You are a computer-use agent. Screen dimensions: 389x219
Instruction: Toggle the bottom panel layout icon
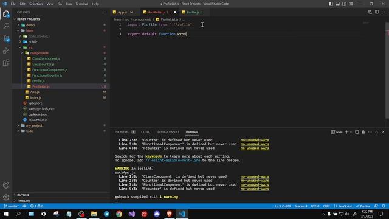pyautogui.click(x=338, y=4)
